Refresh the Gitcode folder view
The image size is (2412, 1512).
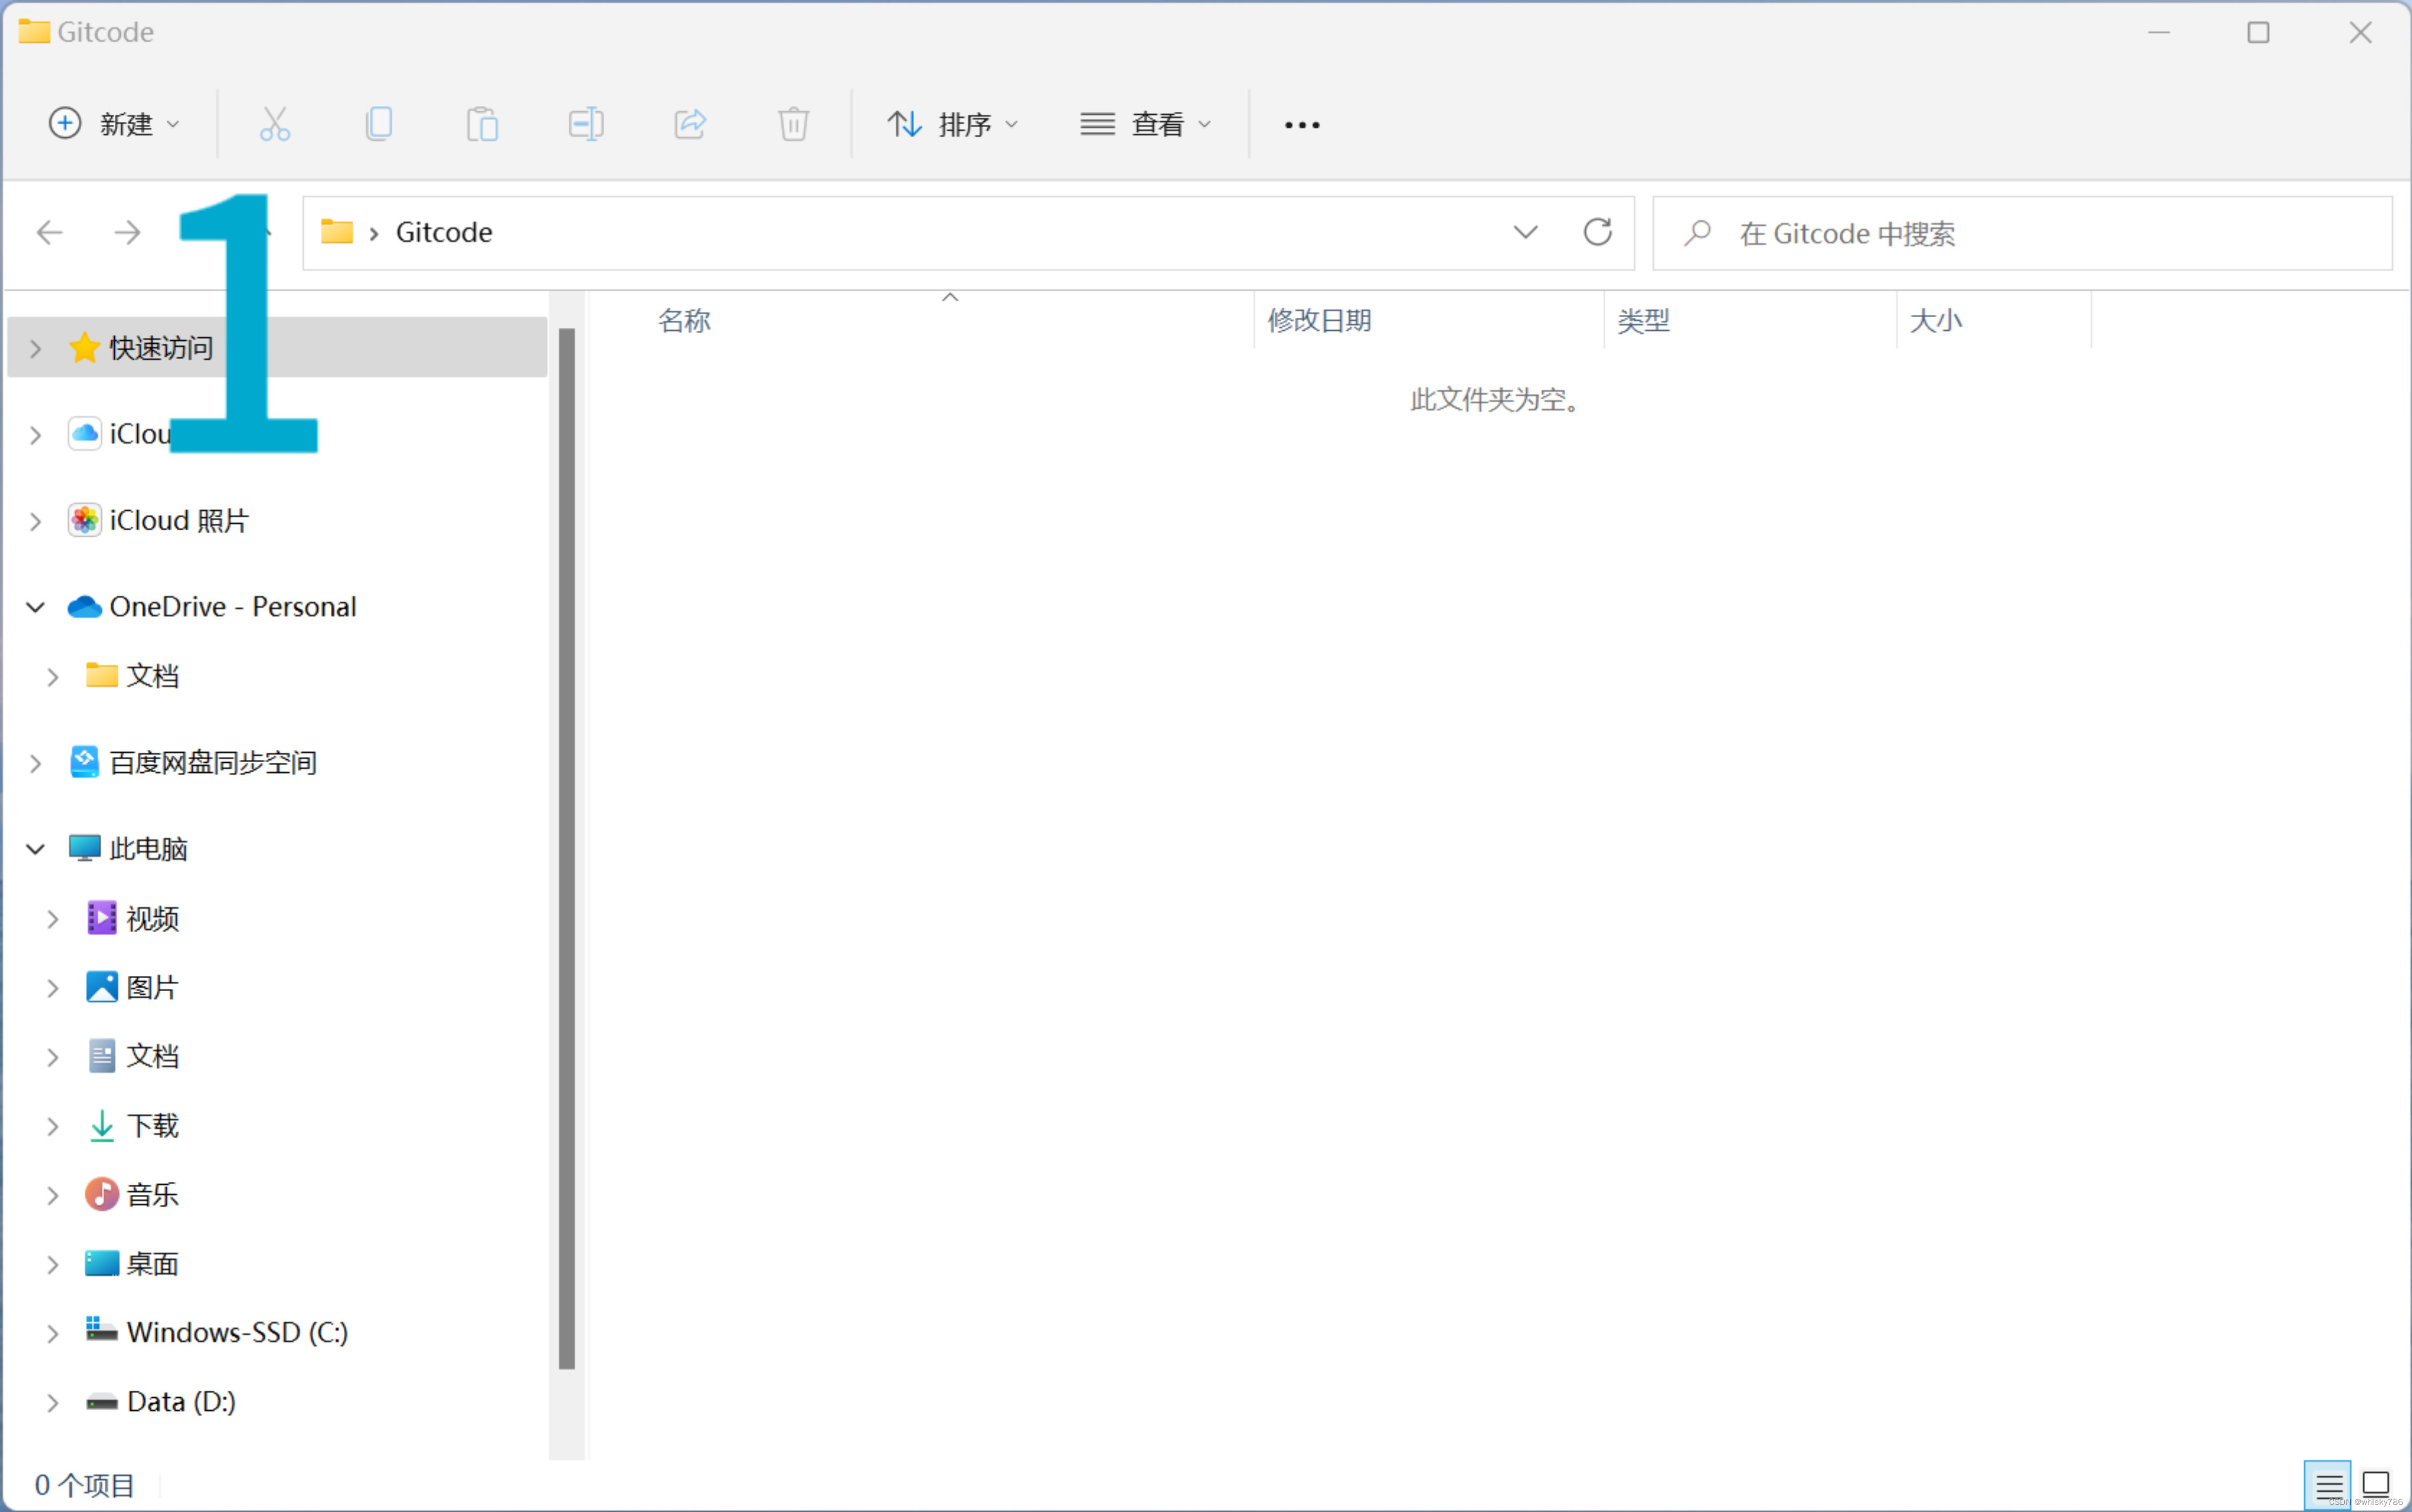point(1598,233)
